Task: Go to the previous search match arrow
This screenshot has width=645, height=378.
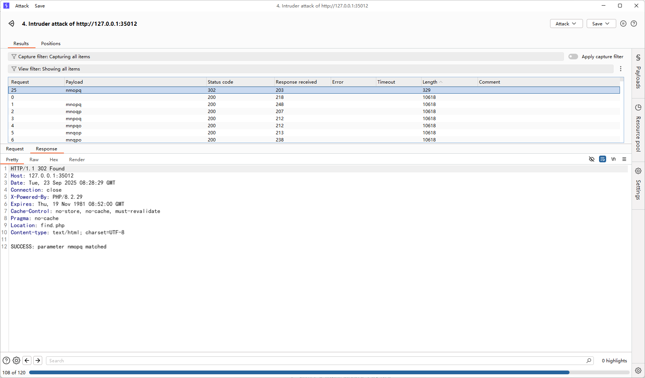Action: point(27,360)
